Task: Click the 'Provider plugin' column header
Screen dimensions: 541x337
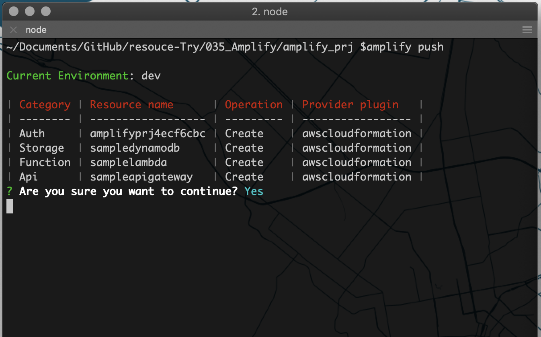Action: (350, 105)
